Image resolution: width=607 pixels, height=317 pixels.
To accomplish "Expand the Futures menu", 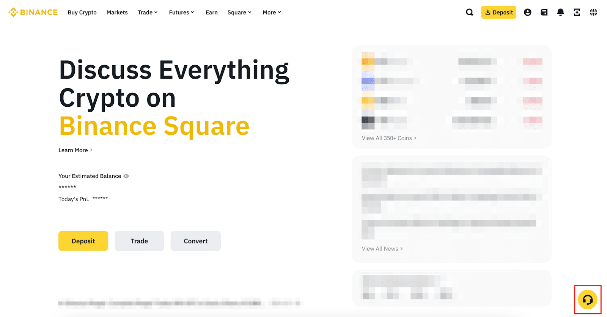I will pyautogui.click(x=181, y=13).
